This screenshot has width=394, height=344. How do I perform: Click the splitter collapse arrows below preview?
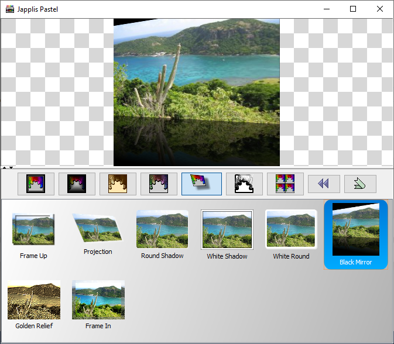7,168
